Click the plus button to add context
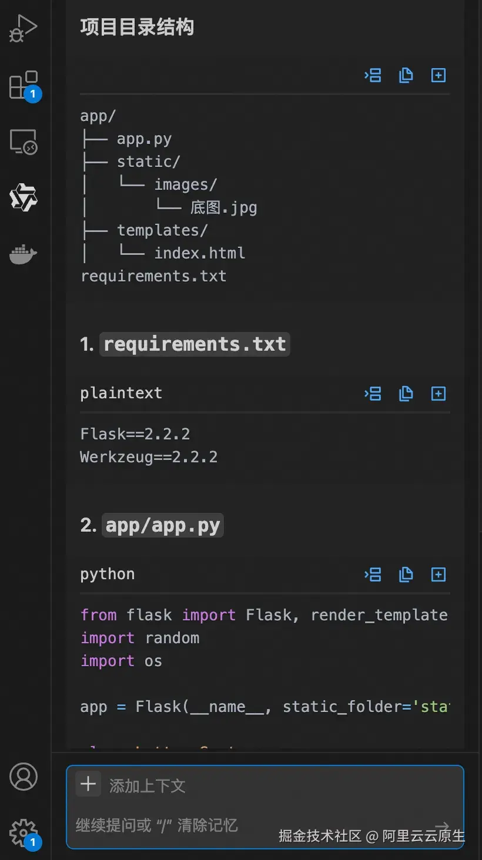The height and width of the screenshot is (860, 482). coord(88,784)
